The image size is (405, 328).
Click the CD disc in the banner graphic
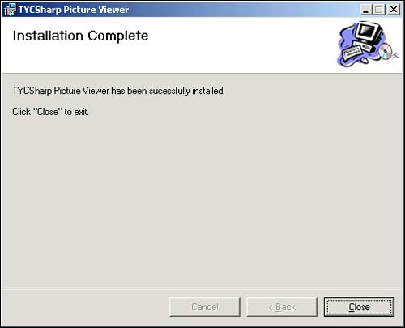tap(386, 51)
